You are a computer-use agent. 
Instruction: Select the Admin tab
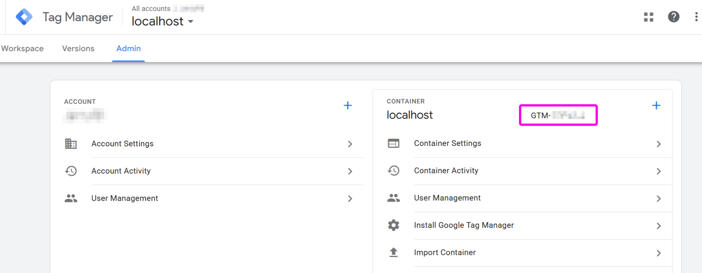(128, 49)
